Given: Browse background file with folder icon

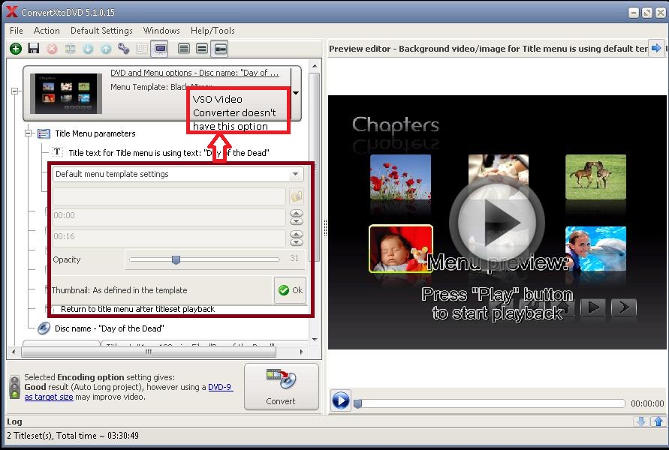Looking at the screenshot, I should pyautogui.click(x=297, y=196).
